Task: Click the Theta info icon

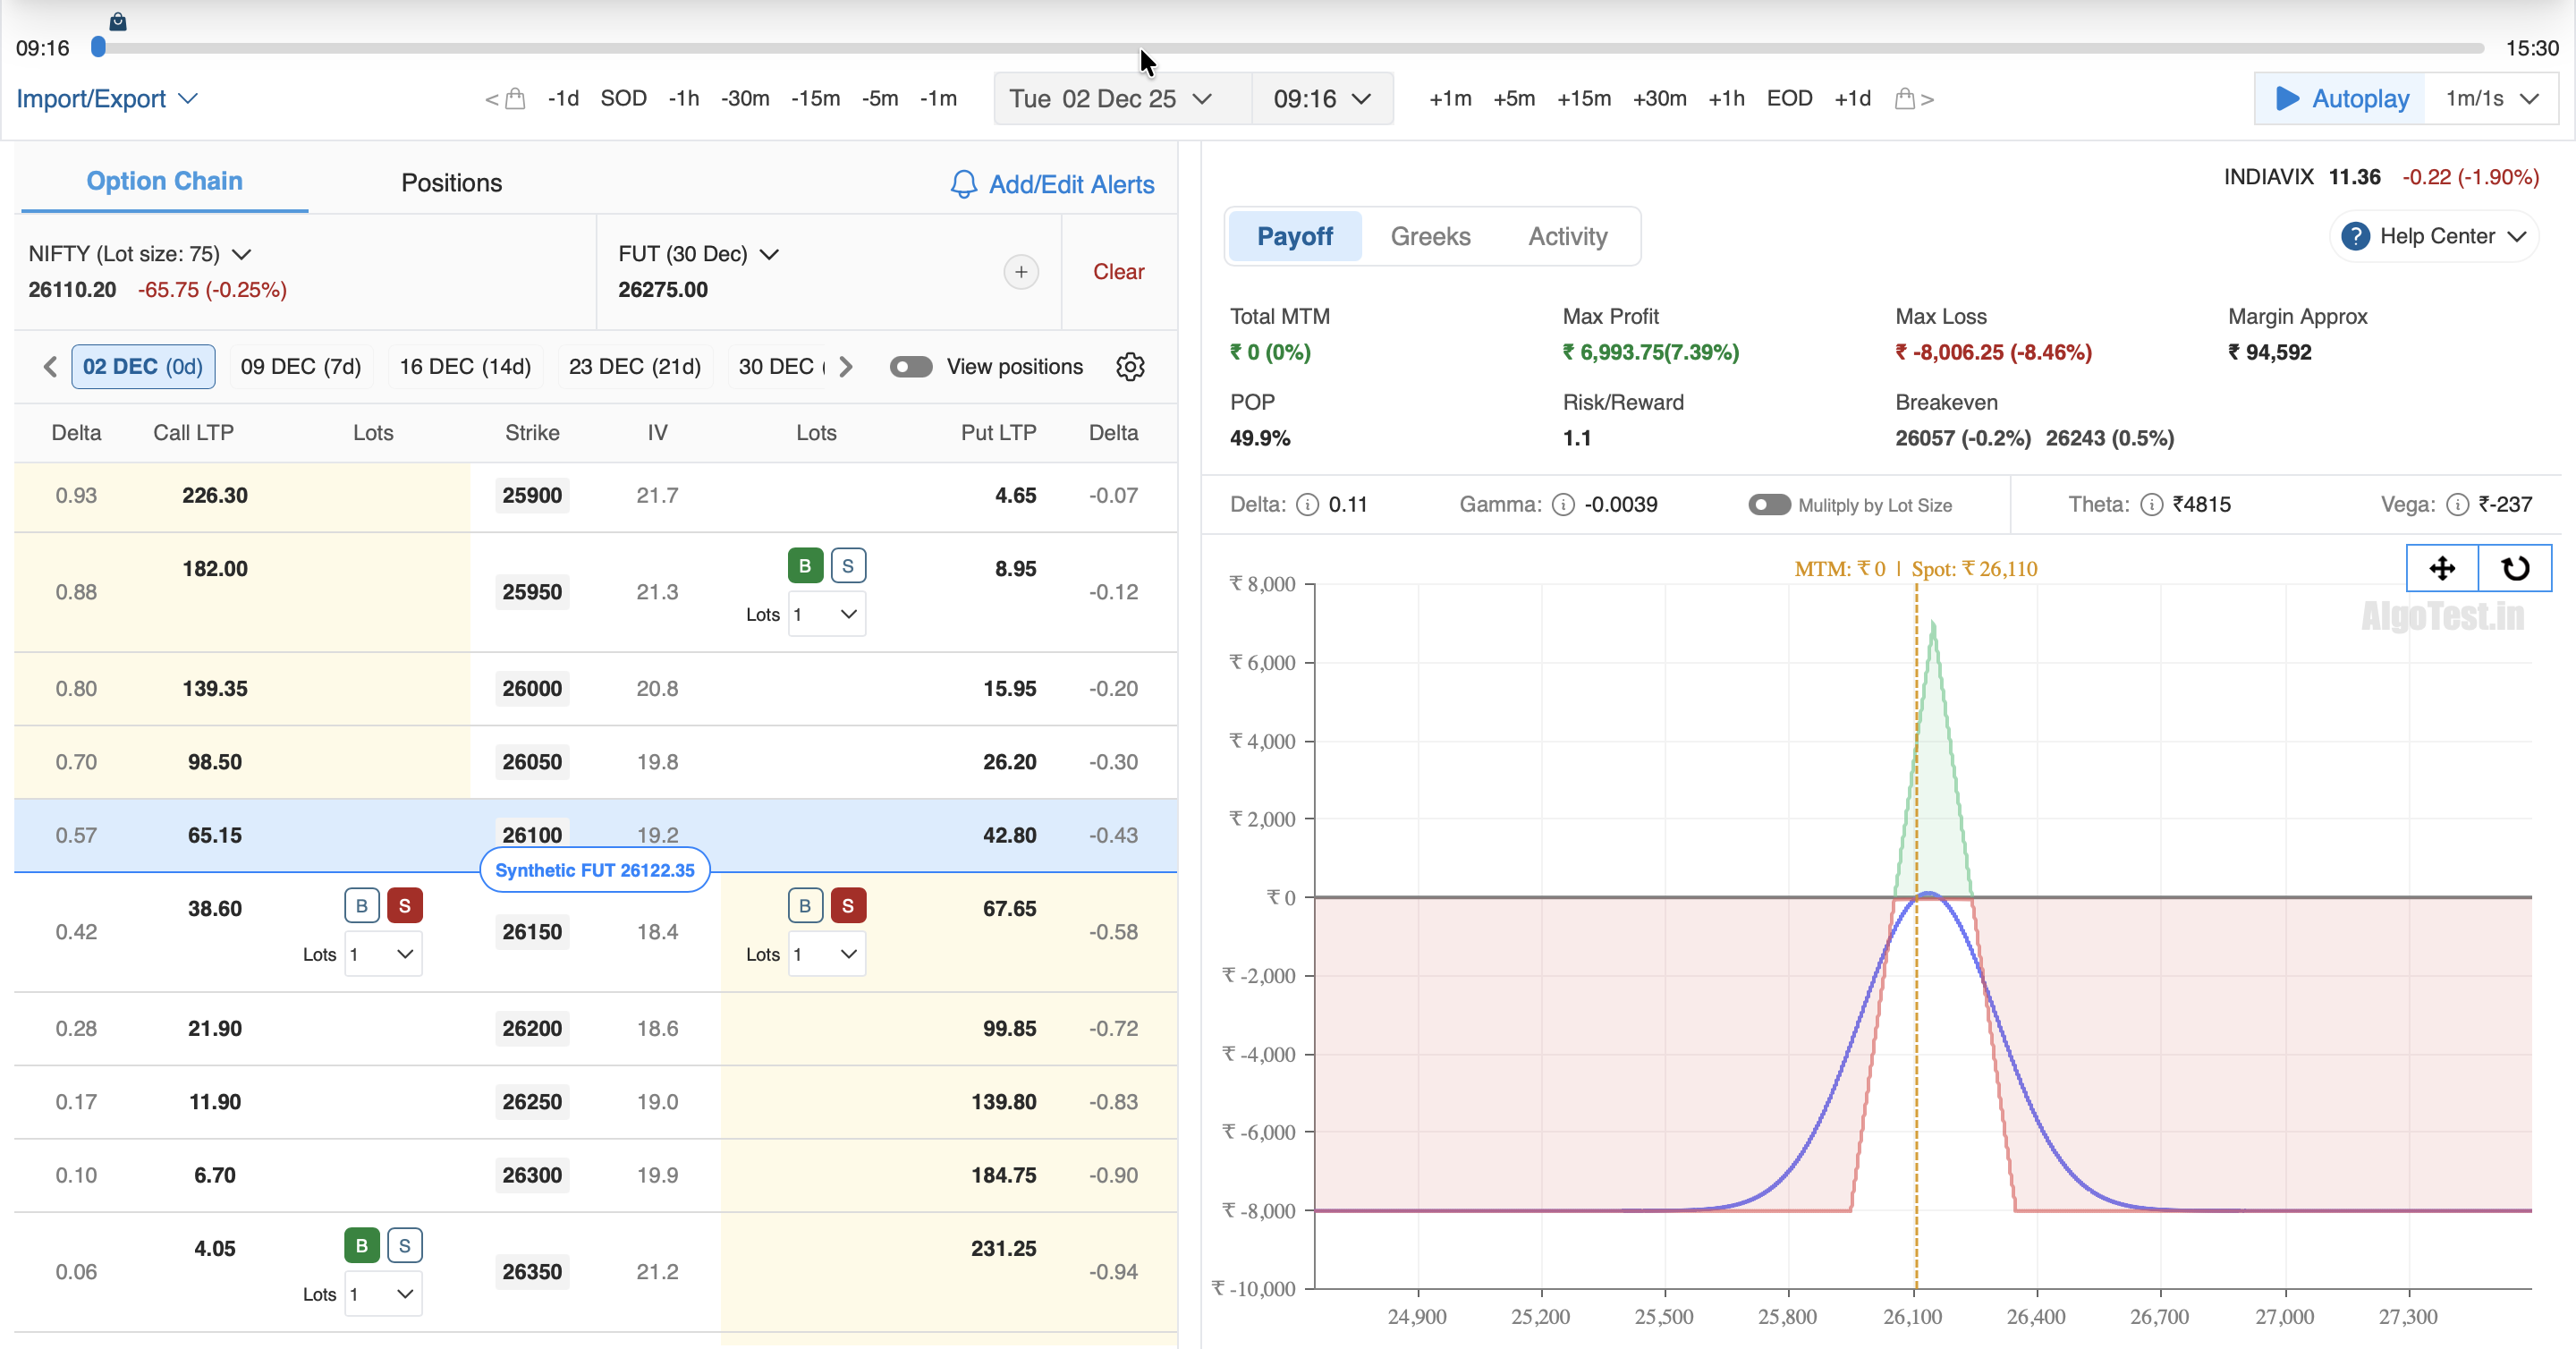Action: [x=2151, y=504]
